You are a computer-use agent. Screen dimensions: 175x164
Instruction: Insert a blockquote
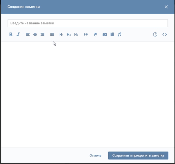[x=86, y=35]
